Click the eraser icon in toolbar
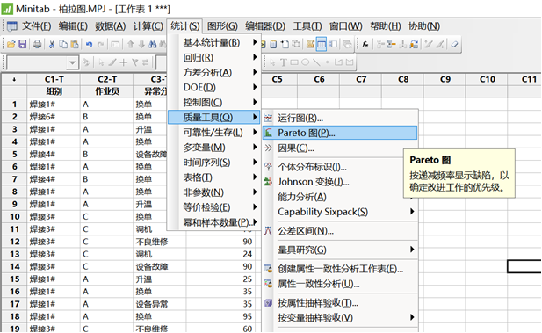 coord(455,44)
